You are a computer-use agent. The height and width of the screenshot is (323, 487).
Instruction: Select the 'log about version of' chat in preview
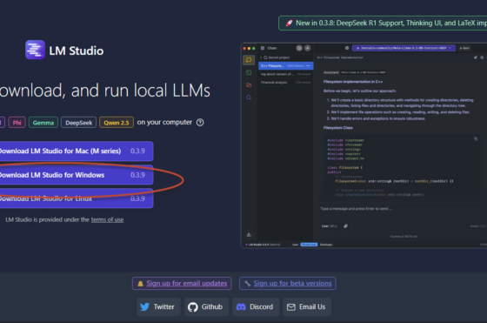click(x=286, y=74)
